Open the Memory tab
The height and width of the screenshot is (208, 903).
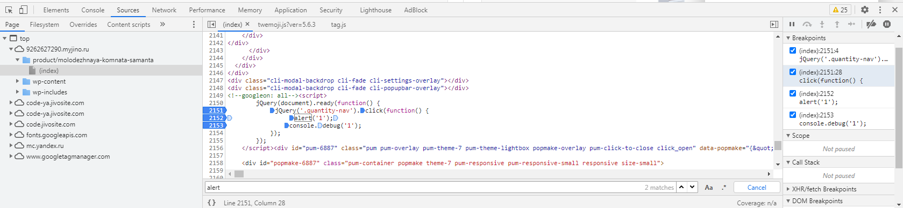tap(250, 10)
